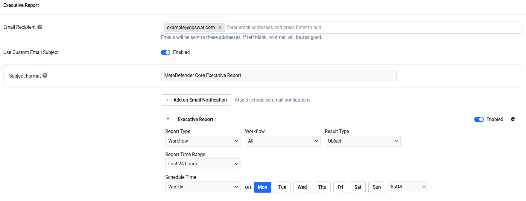
Task: Open Email Recipient help tooltip icon
Action: 40,27
